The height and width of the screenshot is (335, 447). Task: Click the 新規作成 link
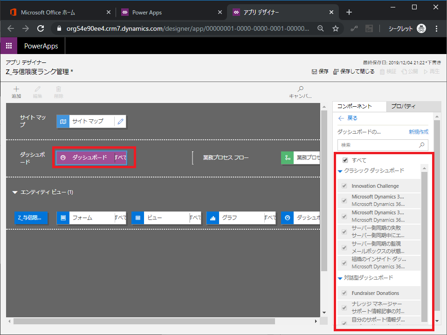[x=419, y=132]
